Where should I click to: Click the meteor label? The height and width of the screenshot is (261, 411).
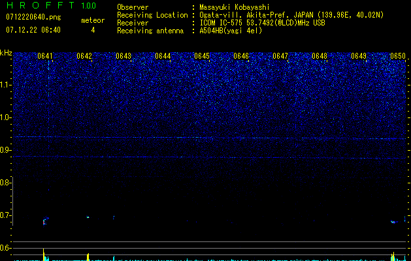pyautogui.click(x=93, y=20)
